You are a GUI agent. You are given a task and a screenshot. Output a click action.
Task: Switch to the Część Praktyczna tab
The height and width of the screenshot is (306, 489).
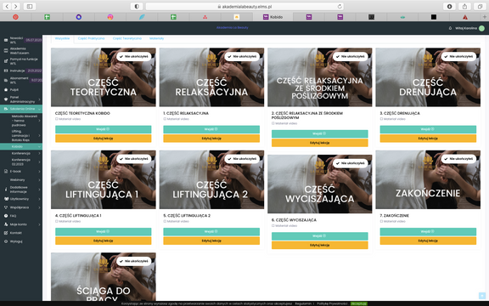click(x=91, y=38)
